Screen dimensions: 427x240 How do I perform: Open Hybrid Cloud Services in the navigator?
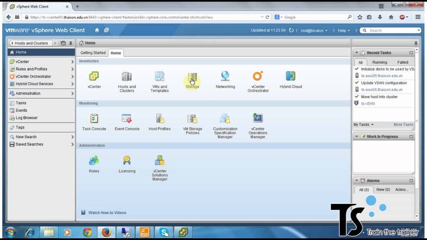coord(42,84)
